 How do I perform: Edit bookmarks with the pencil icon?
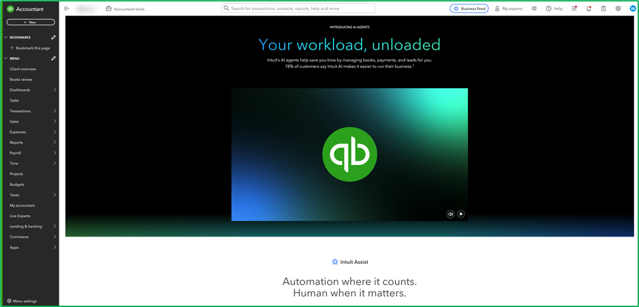(54, 37)
